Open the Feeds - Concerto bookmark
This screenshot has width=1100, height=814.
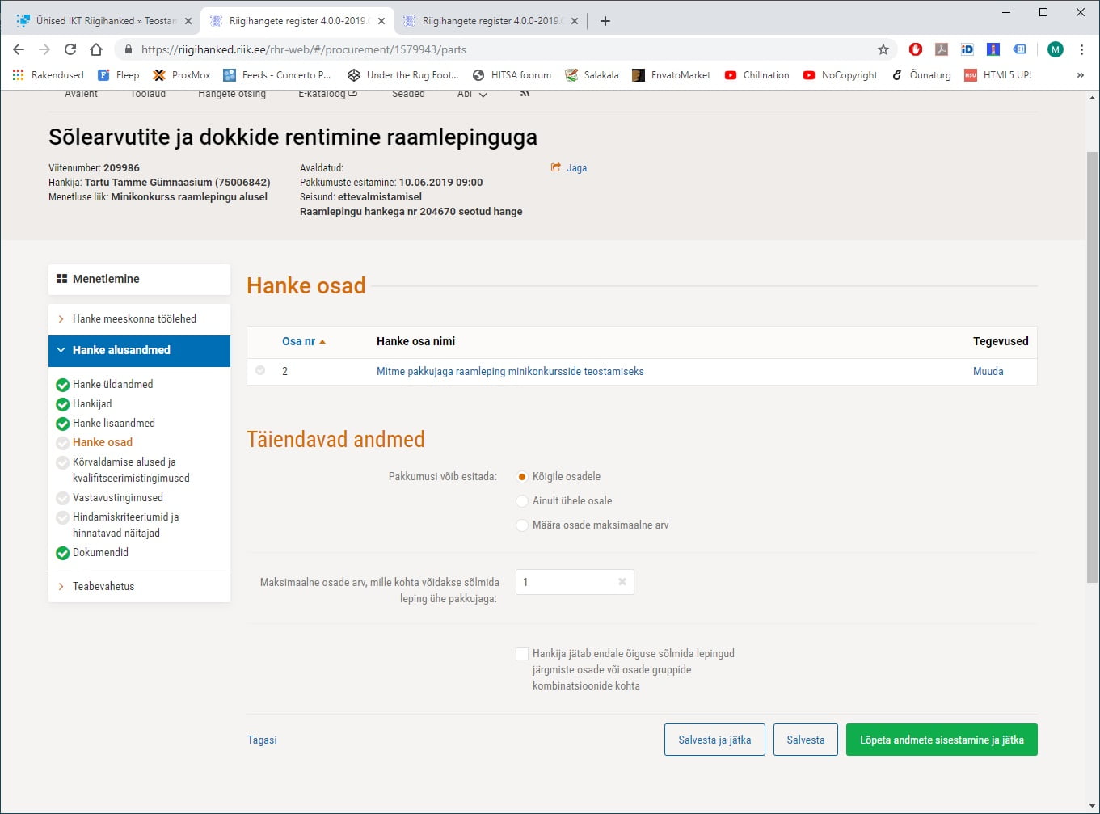pyautogui.click(x=277, y=75)
